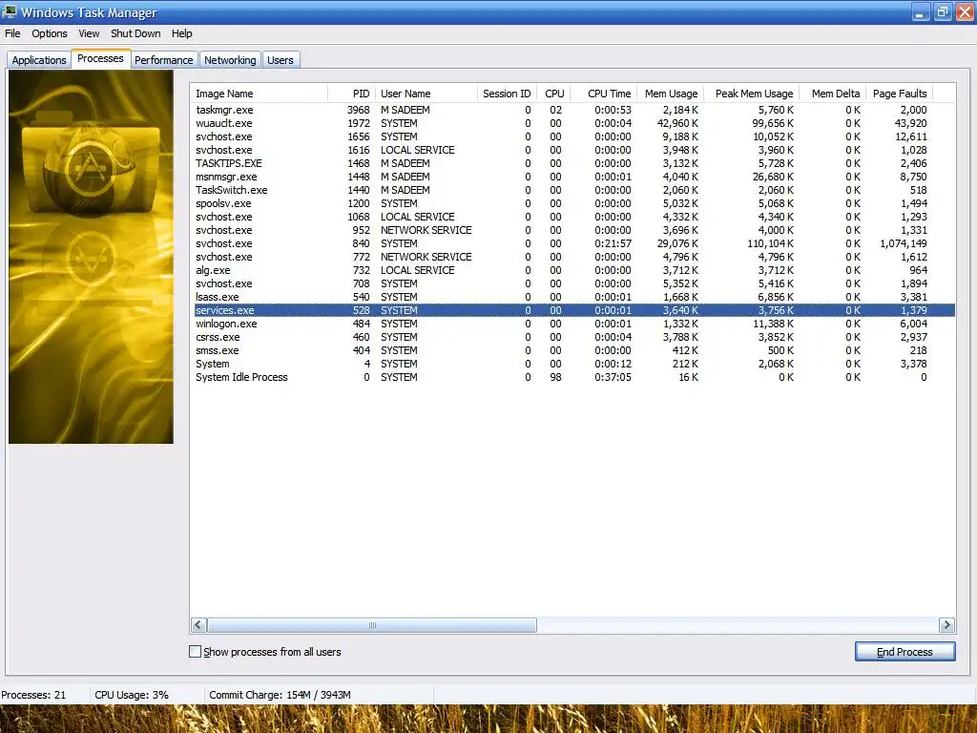Close the Windows Task Manager window
This screenshot has height=733, width=977.
[965, 11]
